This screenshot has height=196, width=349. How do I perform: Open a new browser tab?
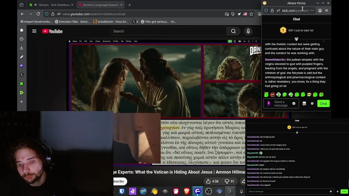coord(130,5)
